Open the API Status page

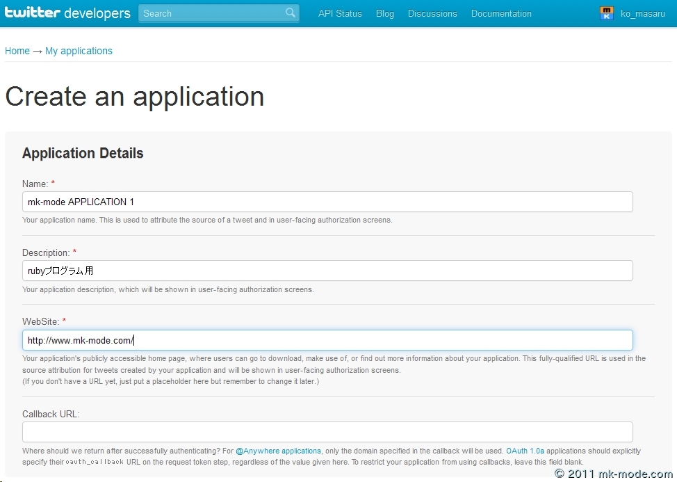340,14
